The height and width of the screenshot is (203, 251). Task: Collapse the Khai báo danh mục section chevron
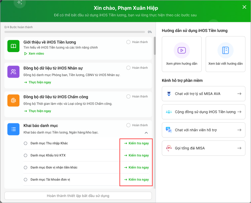pyautogui.click(x=146, y=133)
